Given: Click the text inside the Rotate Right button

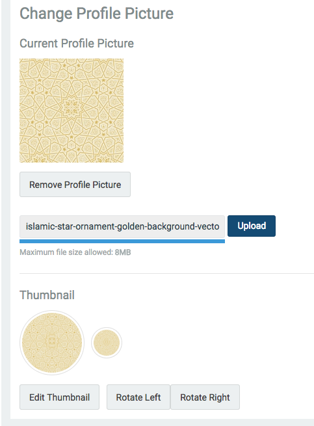Looking at the screenshot, I should pyautogui.click(x=205, y=397).
